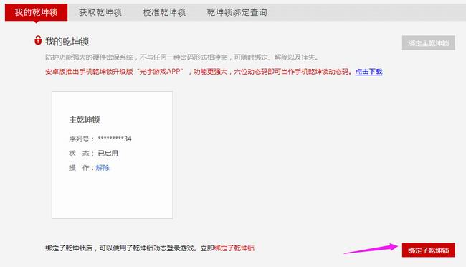Open the 我的乾坤锁 tab
Image resolution: width=466 pixels, height=267 pixels.
click(x=37, y=12)
